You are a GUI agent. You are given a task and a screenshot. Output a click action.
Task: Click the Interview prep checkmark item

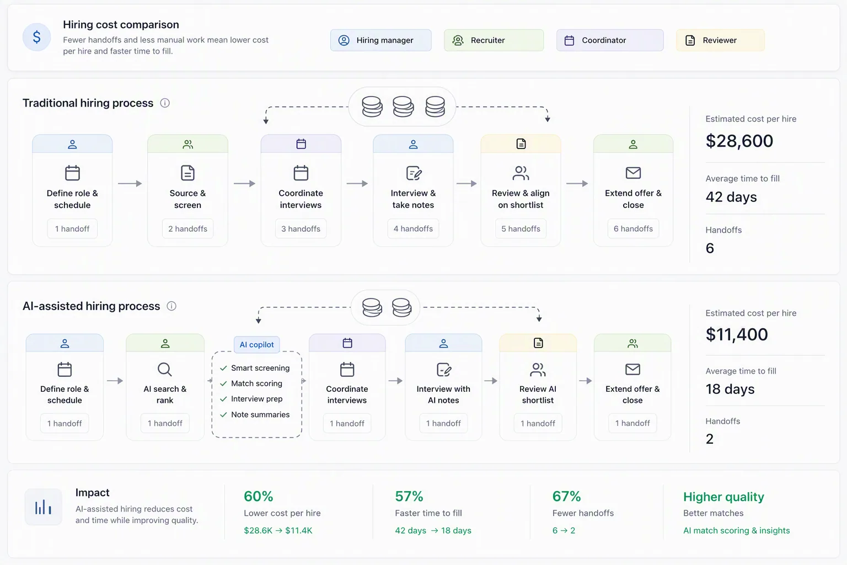coord(251,399)
